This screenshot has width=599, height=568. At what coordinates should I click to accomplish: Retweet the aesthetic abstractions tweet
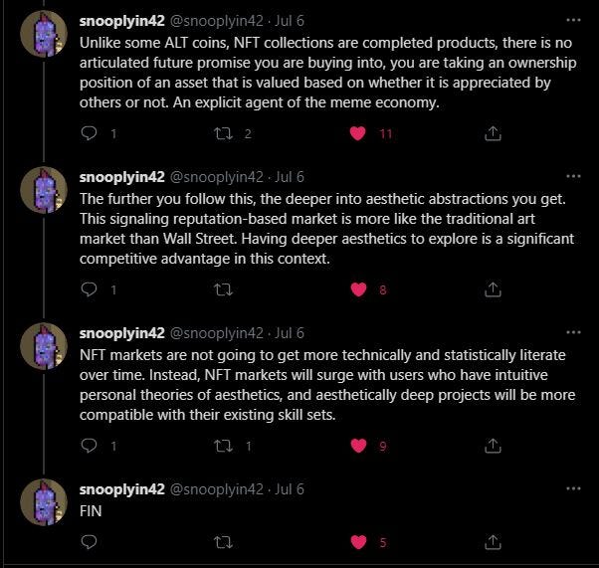point(223,289)
